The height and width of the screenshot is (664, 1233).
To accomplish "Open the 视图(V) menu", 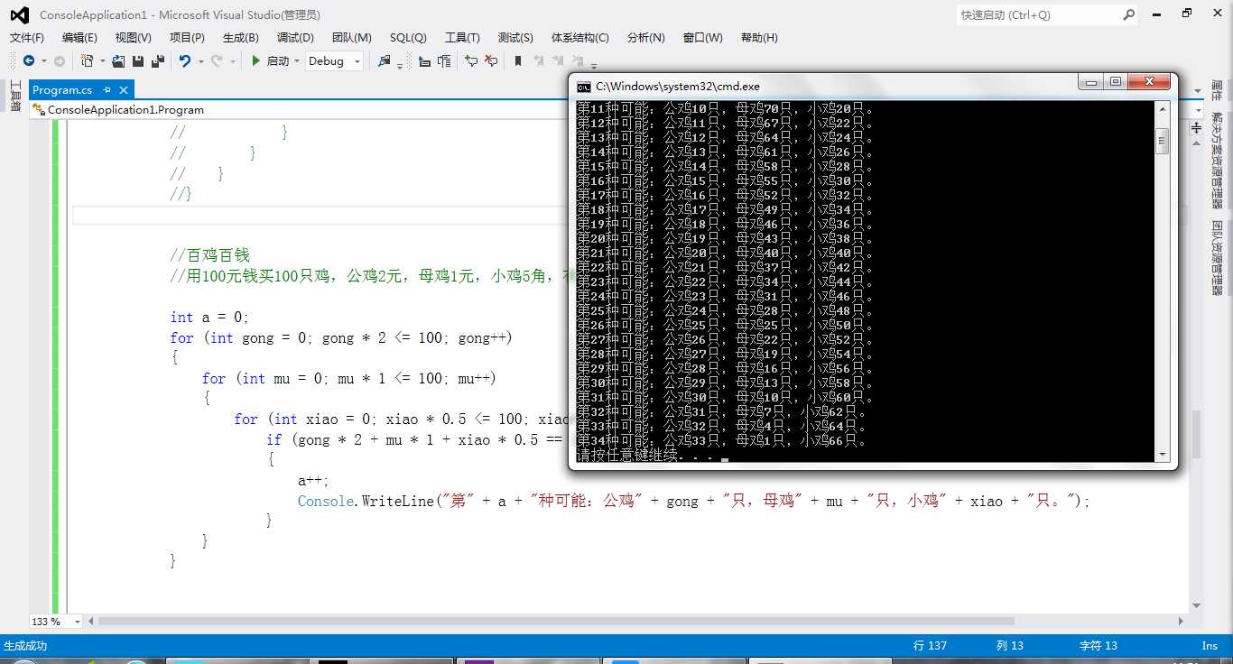I will pyautogui.click(x=134, y=37).
